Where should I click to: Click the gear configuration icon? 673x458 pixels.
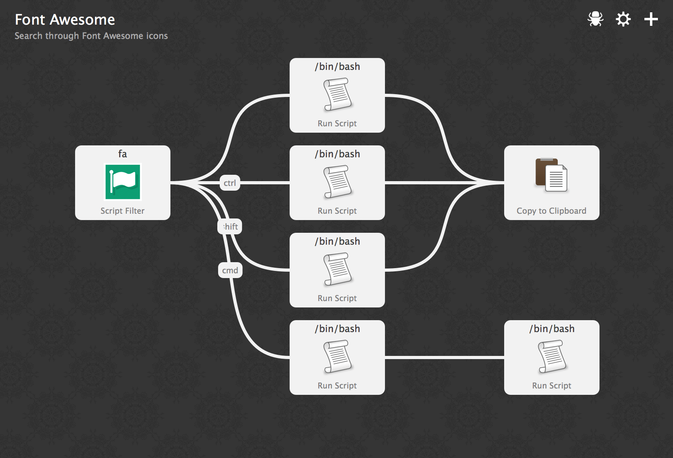(623, 19)
